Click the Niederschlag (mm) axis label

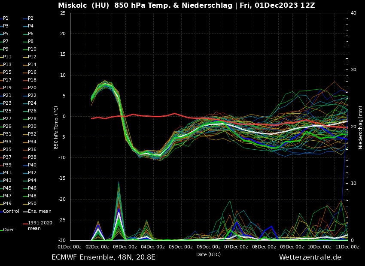361,127
